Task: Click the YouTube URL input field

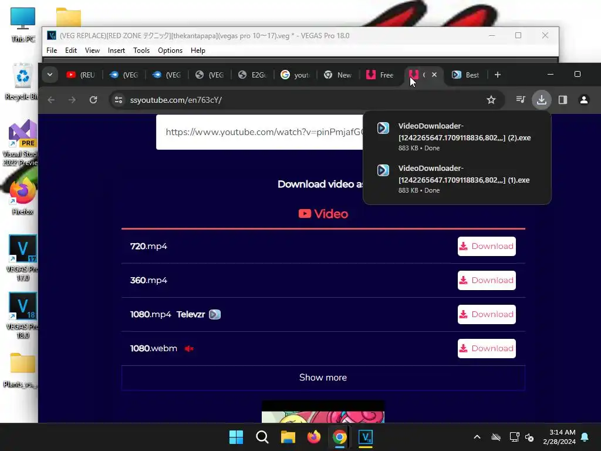Action: (259, 132)
